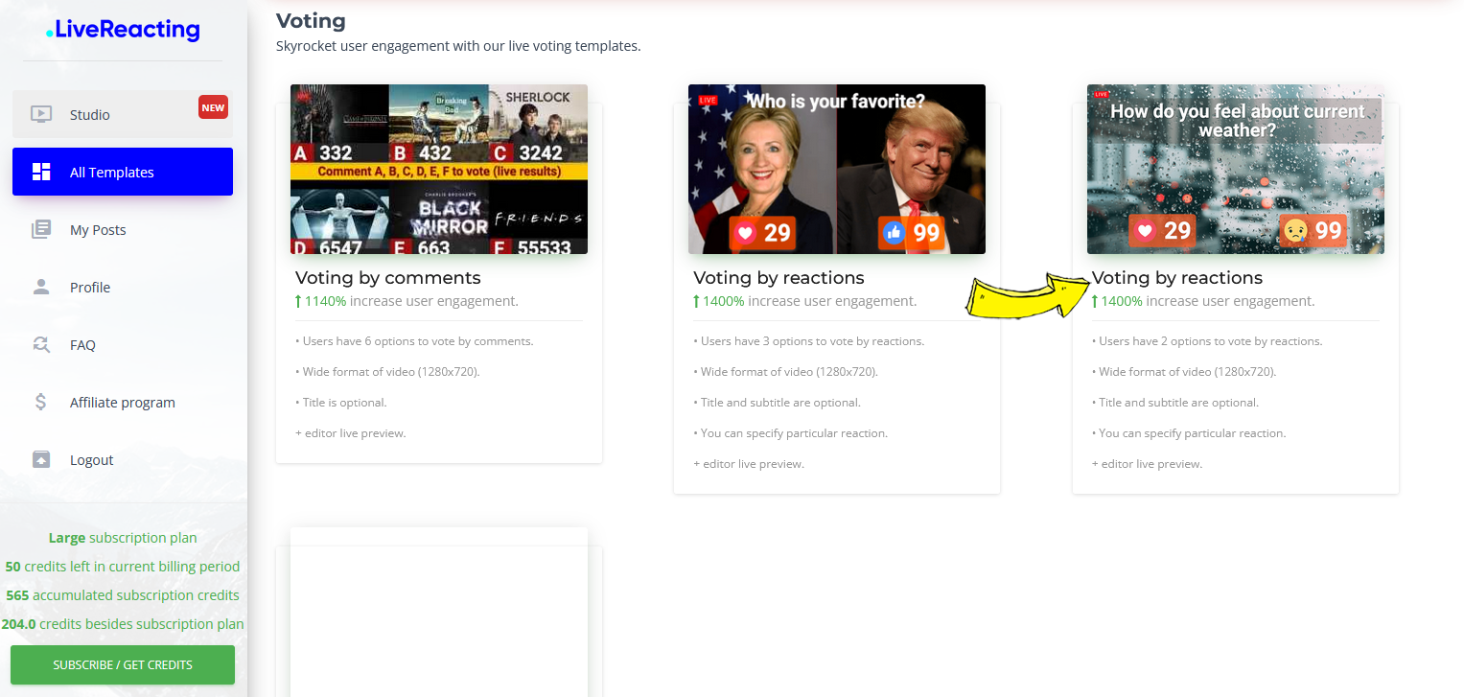Open the FAQ section
This screenshot has height=697, width=1464.
[x=123, y=344]
